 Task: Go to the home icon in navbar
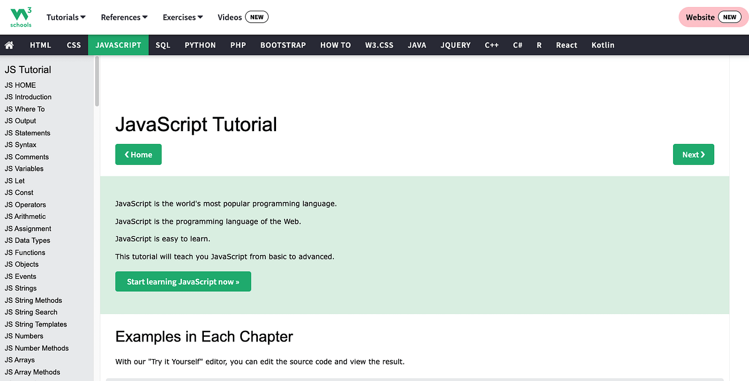[9, 45]
